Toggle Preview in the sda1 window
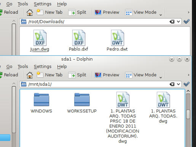 tap(107, 75)
